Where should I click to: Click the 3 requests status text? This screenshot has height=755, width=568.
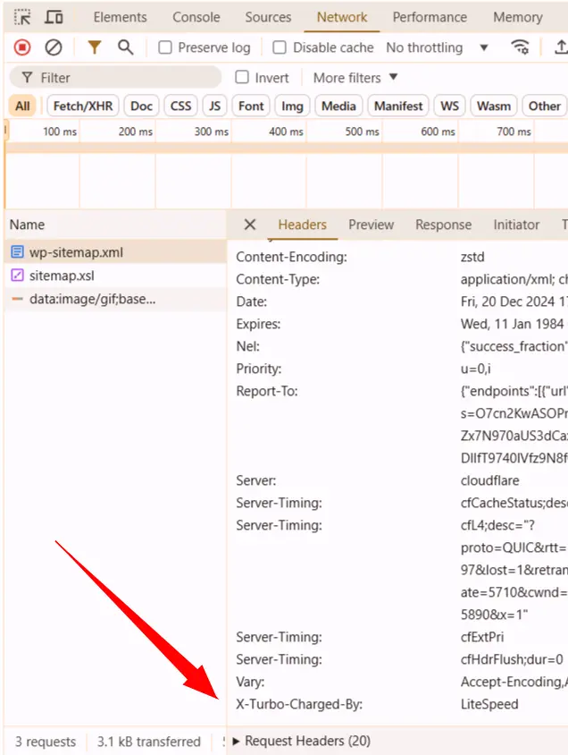pyautogui.click(x=46, y=742)
